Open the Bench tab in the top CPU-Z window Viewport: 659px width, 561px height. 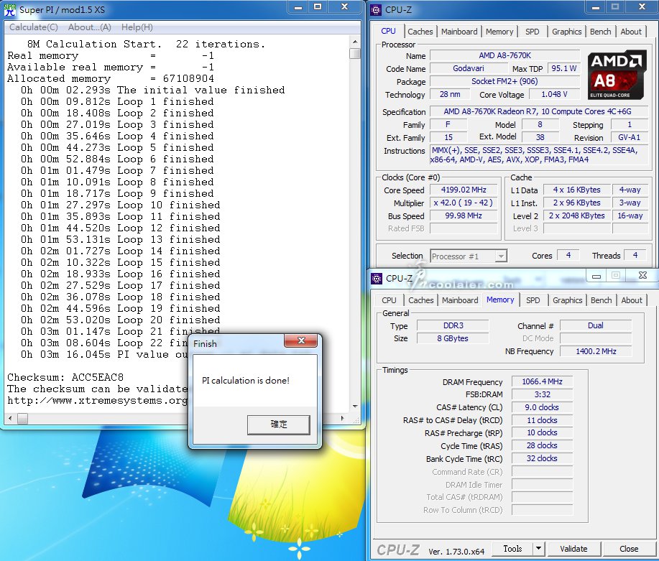click(x=600, y=32)
